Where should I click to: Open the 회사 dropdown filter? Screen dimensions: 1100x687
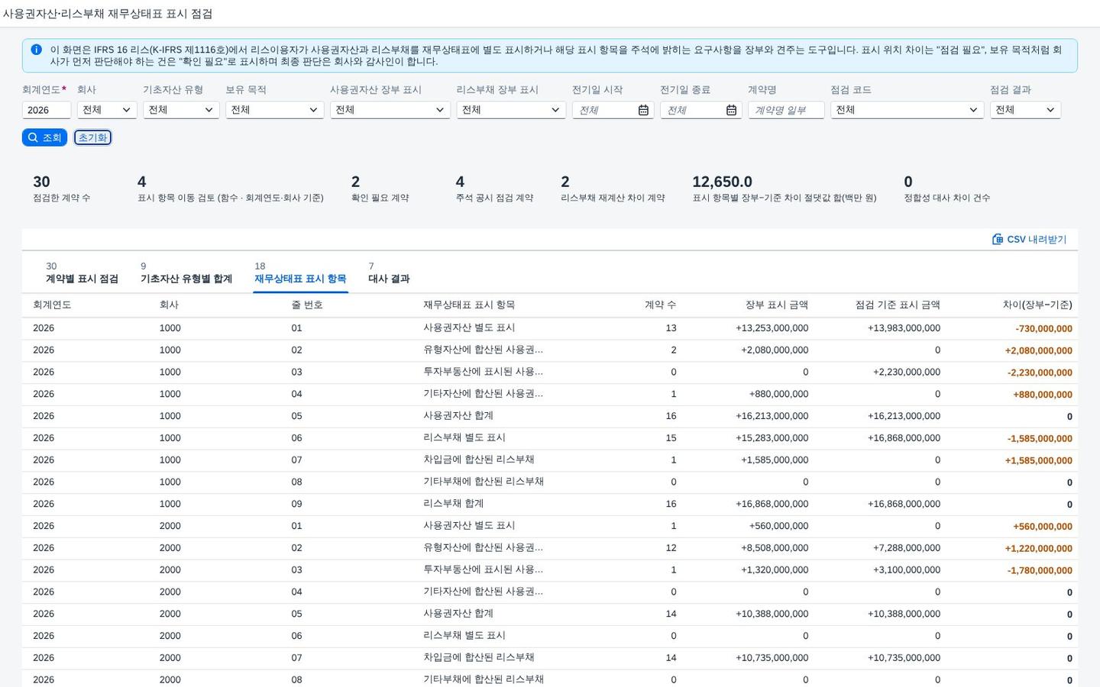coord(107,110)
